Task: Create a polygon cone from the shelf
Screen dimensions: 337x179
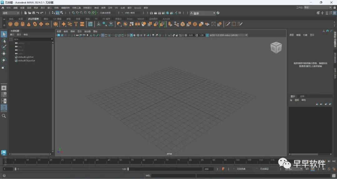Action: point(29,24)
